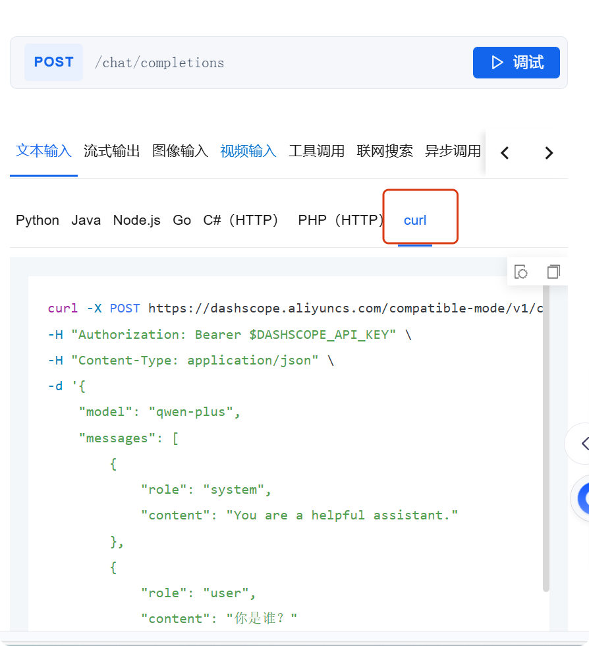Expand the collapsed right-edge side panel chevron
Screen dimensions: 589x646
(x=584, y=443)
